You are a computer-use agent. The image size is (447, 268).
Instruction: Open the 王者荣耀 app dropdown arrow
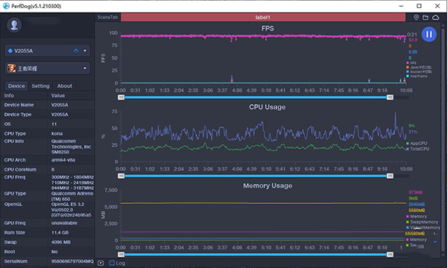pos(85,68)
